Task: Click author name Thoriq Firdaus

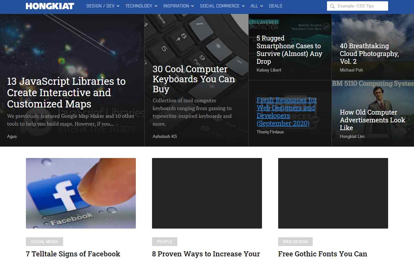Action: (270, 132)
